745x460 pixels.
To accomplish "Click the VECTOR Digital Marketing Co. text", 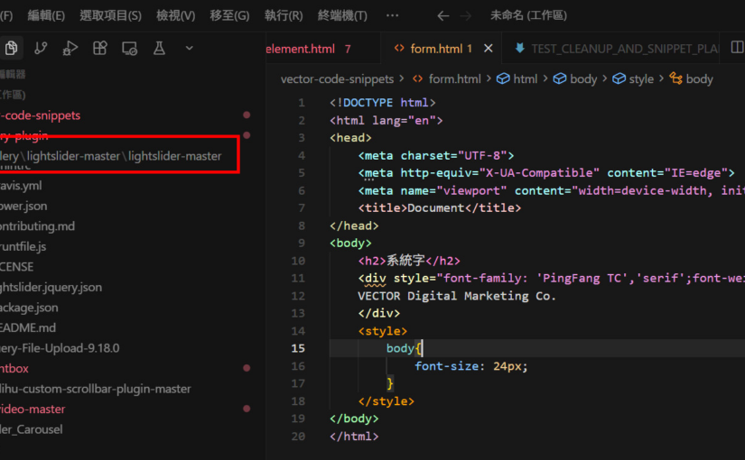I will pos(457,296).
